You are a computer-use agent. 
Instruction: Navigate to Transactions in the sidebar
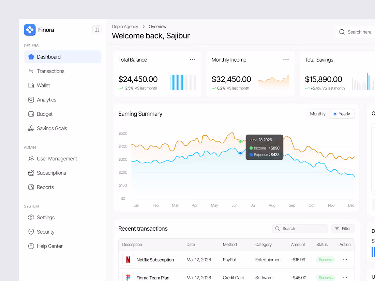tap(50, 71)
